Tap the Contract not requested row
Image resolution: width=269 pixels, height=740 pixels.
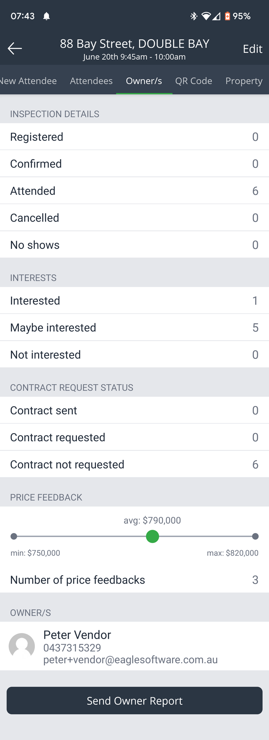point(134,464)
